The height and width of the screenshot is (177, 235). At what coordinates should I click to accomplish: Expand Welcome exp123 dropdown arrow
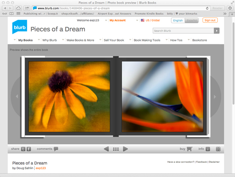pyautogui.click(x=106, y=20)
